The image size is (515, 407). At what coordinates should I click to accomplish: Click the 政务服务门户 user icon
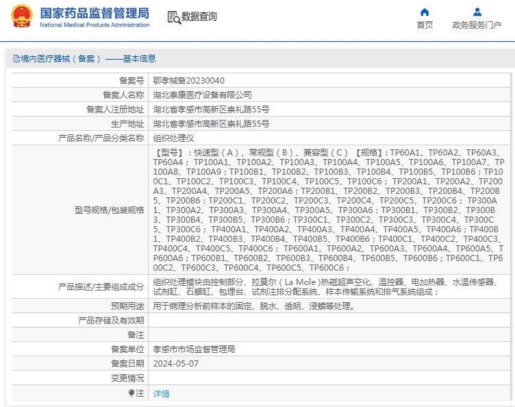point(477,12)
